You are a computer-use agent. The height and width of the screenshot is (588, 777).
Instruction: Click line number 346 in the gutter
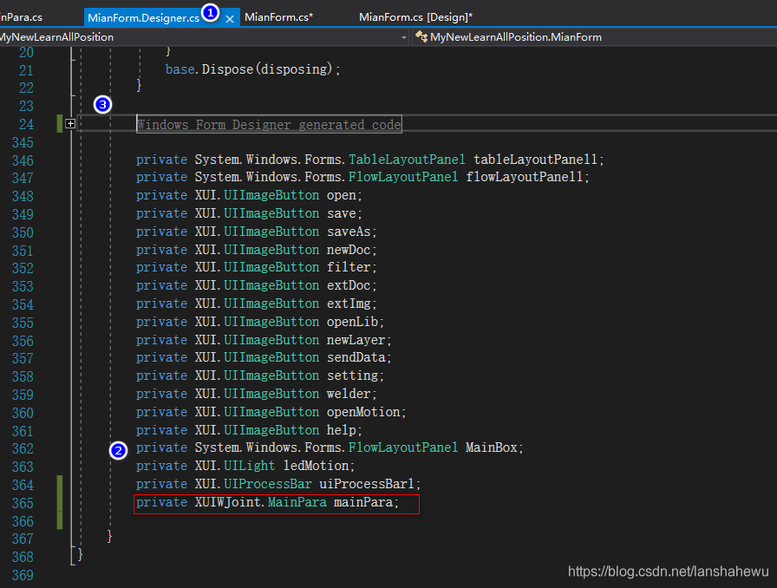[23, 160]
